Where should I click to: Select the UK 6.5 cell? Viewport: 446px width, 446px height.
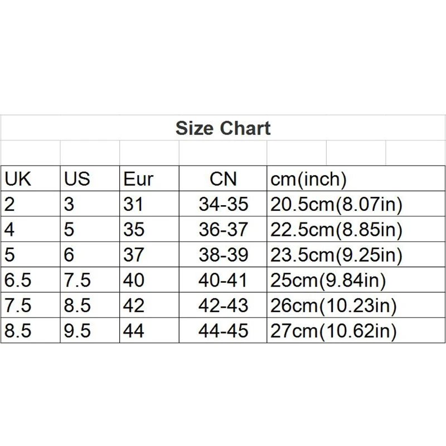click(31, 280)
